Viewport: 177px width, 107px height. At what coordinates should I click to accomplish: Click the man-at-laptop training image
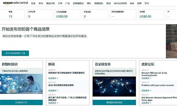click(x=21, y=84)
